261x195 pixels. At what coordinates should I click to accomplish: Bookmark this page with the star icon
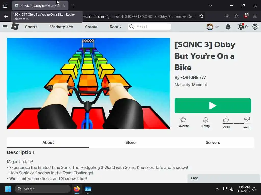[x=201, y=16]
